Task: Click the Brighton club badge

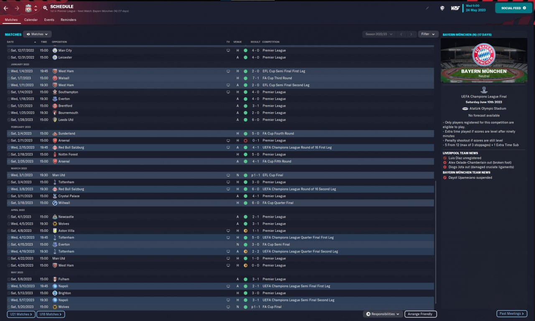Action: pos(55,293)
